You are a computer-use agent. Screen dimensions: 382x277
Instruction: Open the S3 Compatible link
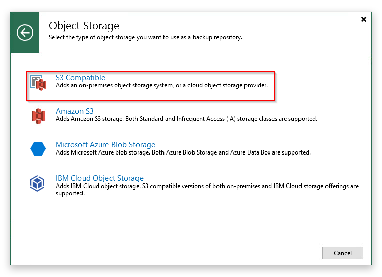(x=80, y=78)
